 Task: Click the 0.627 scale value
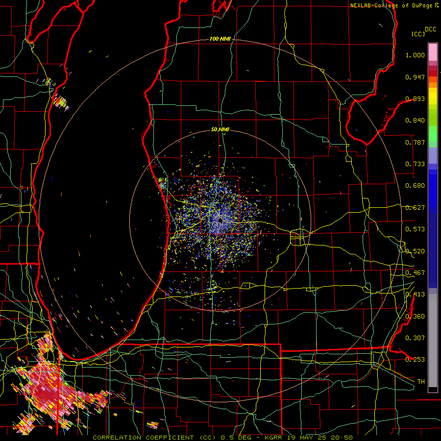coord(415,208)
